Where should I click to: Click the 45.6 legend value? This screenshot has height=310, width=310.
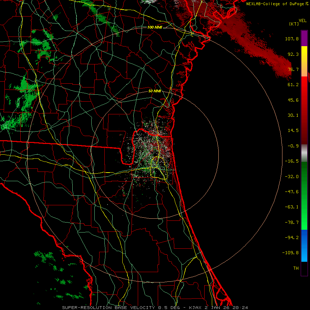pos(293,100)
